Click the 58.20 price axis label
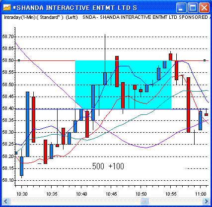Viewport: 212px width, 207px height. tap(8, 156)
